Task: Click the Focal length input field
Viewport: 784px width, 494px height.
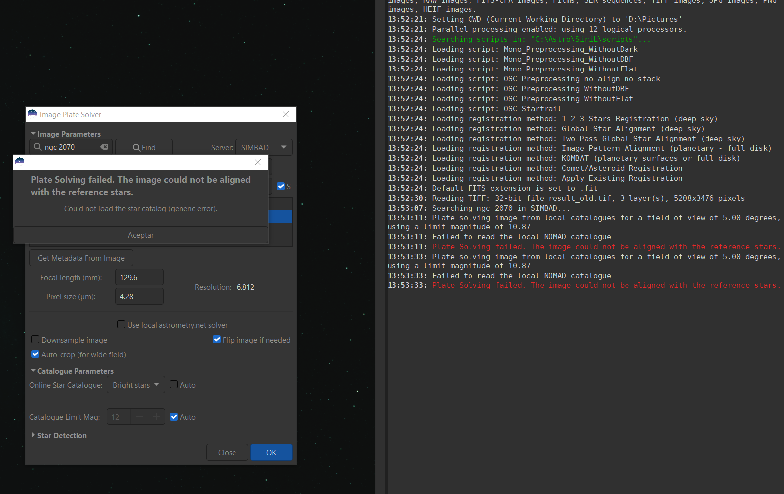Action: [x=139, y=277]
